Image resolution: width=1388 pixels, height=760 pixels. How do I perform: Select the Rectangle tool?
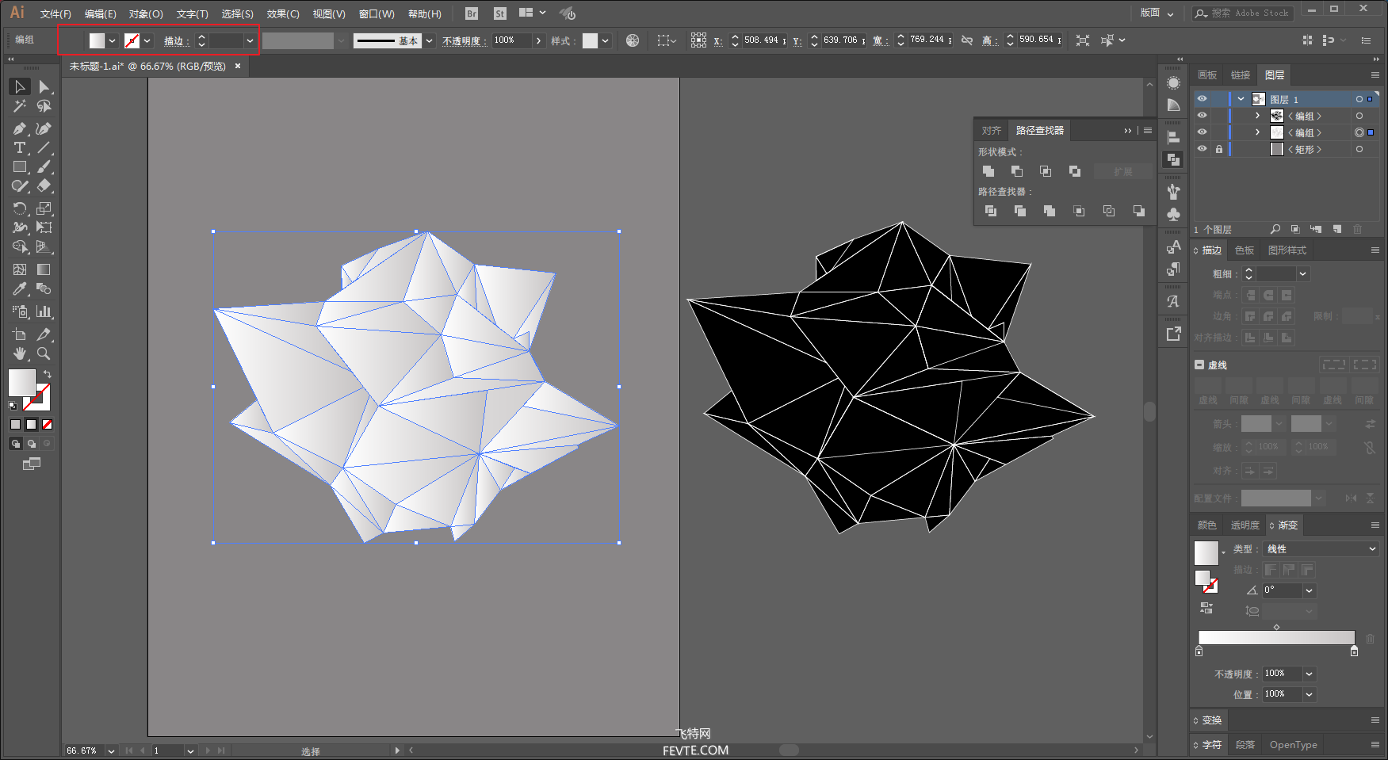20,167
